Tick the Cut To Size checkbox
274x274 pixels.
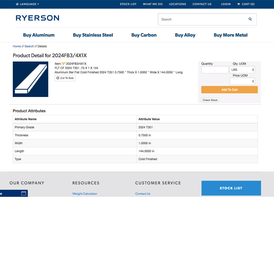(x=58, y=78)
